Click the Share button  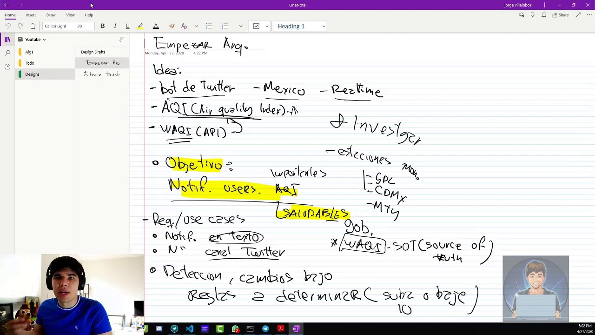pos(560,15)
